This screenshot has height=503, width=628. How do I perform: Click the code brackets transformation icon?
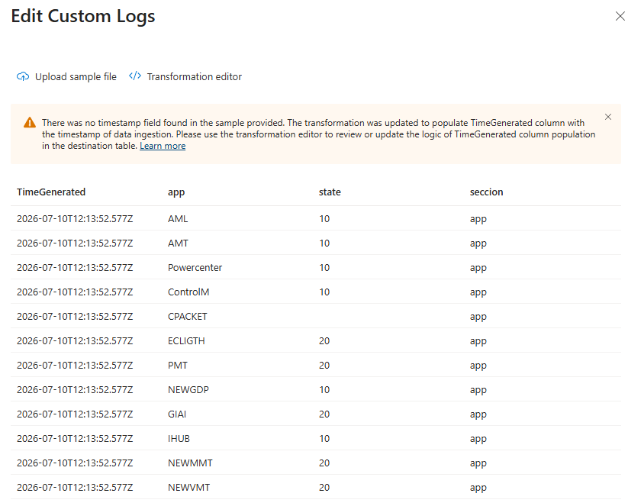[135, 76]
